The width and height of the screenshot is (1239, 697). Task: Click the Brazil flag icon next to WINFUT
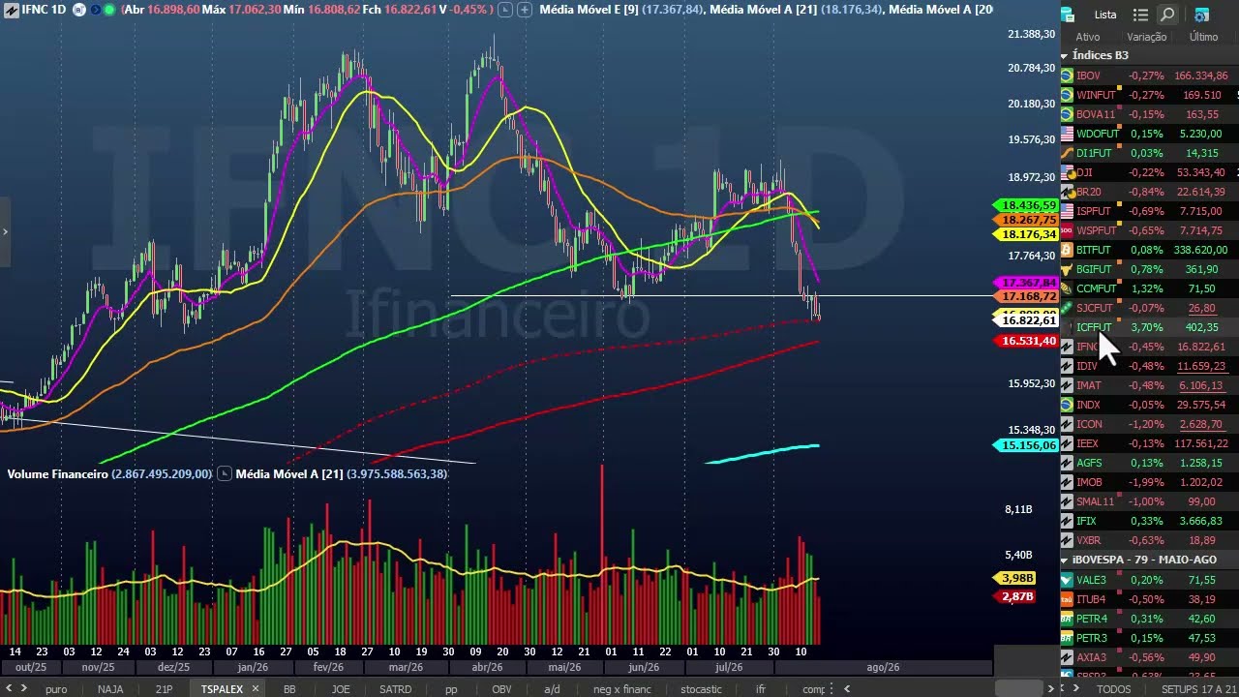click(1067, 95)
